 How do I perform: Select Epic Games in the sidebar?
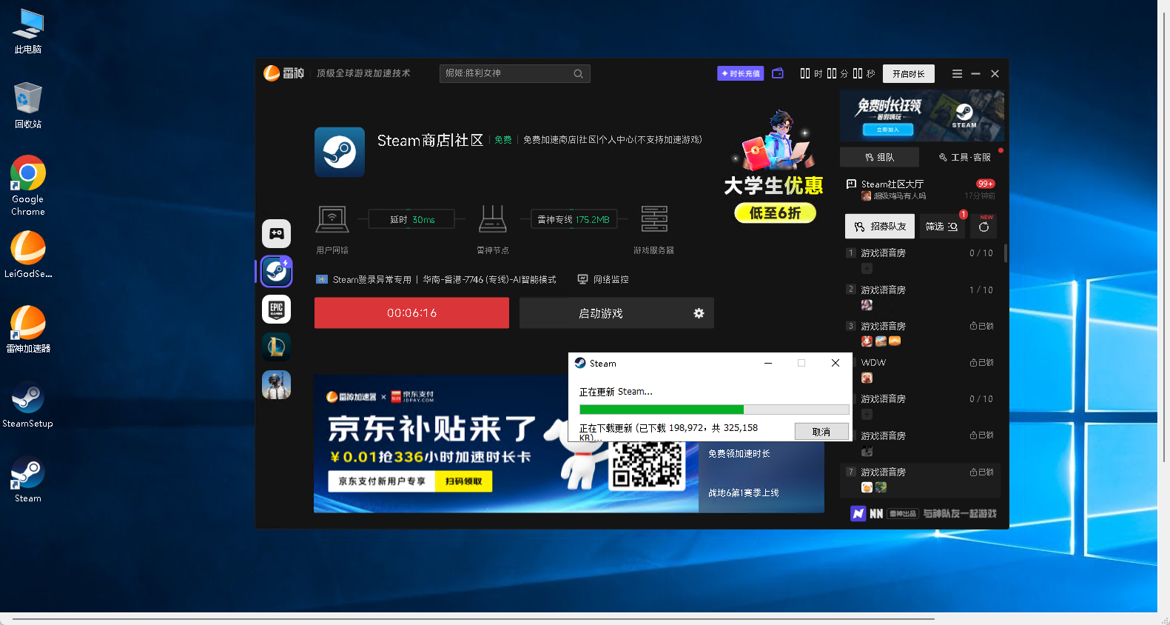(276, 309)
